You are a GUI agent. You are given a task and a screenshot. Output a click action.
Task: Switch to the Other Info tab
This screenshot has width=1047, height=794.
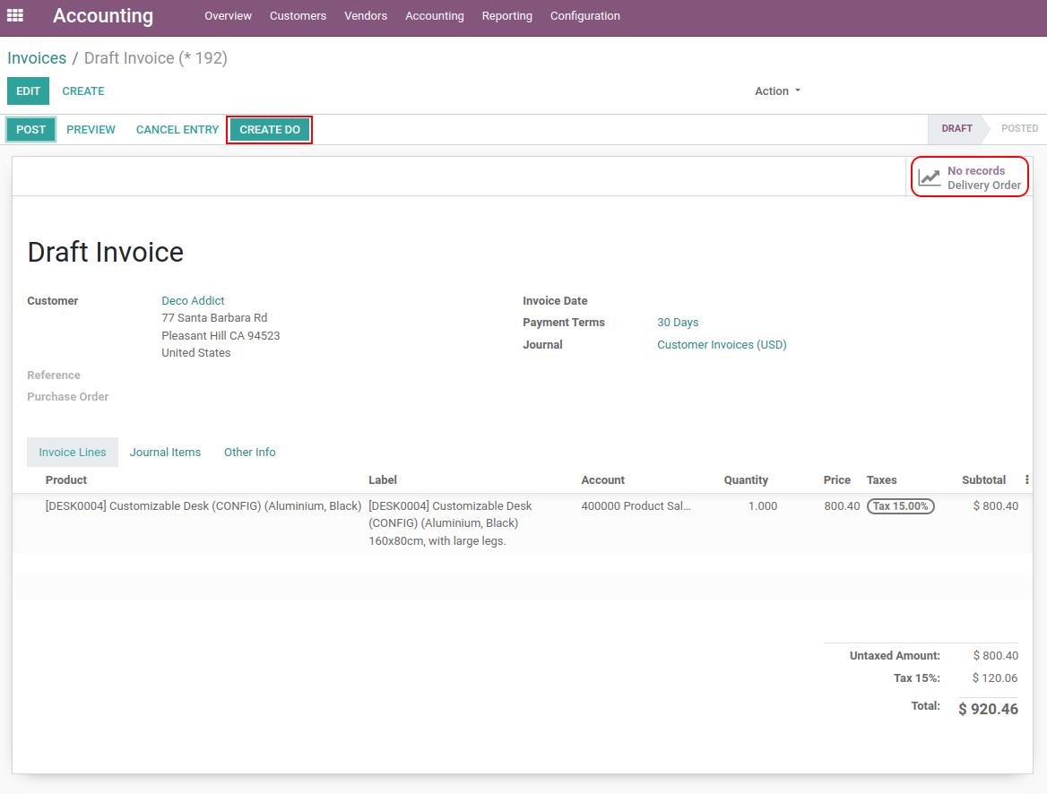point(249,453)
